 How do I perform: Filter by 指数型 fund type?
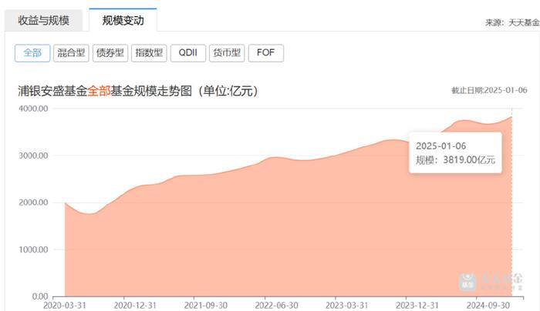click(149, 53)
